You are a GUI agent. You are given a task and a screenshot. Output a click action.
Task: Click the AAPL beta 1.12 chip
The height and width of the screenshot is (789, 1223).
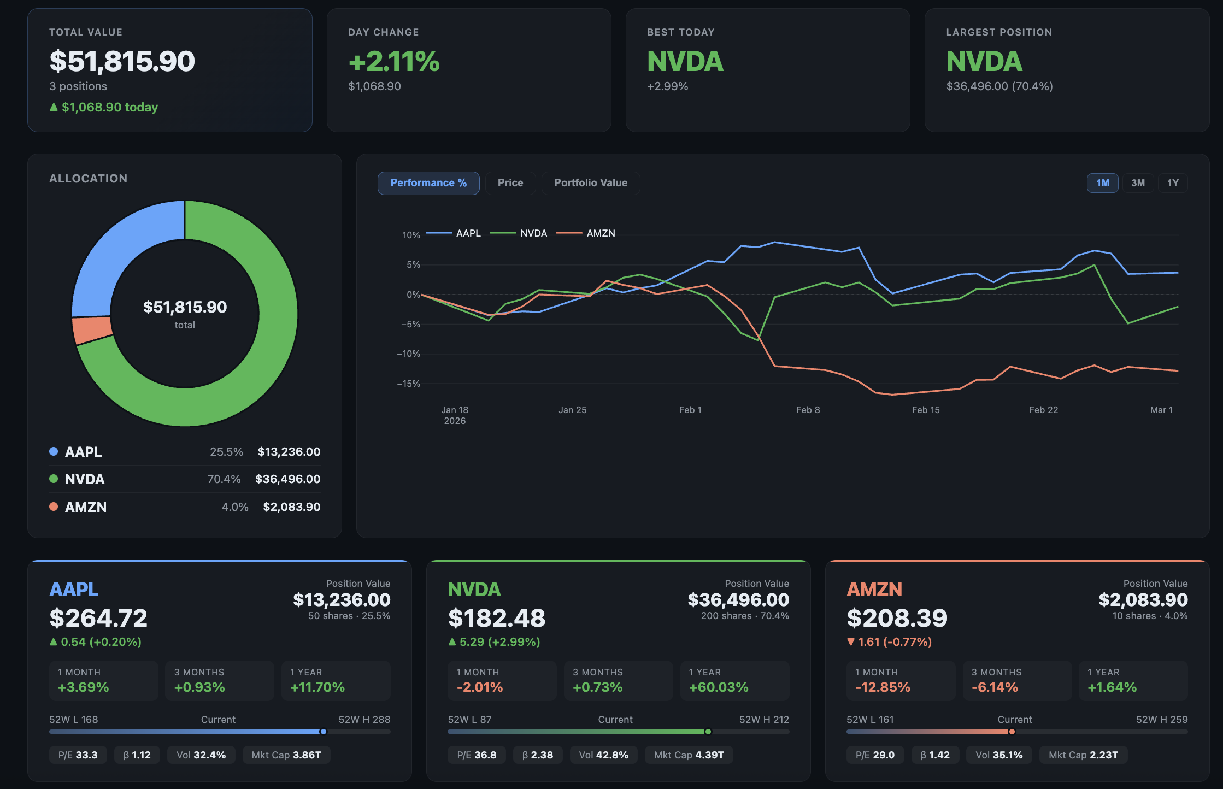click(x=137, y=755)
